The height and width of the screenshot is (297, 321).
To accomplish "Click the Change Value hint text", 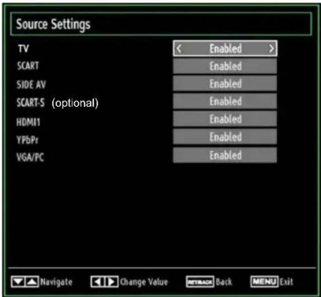I will pyautogui.click(x=144, y=282).
